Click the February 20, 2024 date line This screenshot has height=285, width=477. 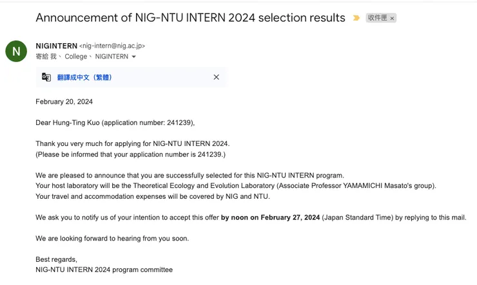(x=64, y=102)
